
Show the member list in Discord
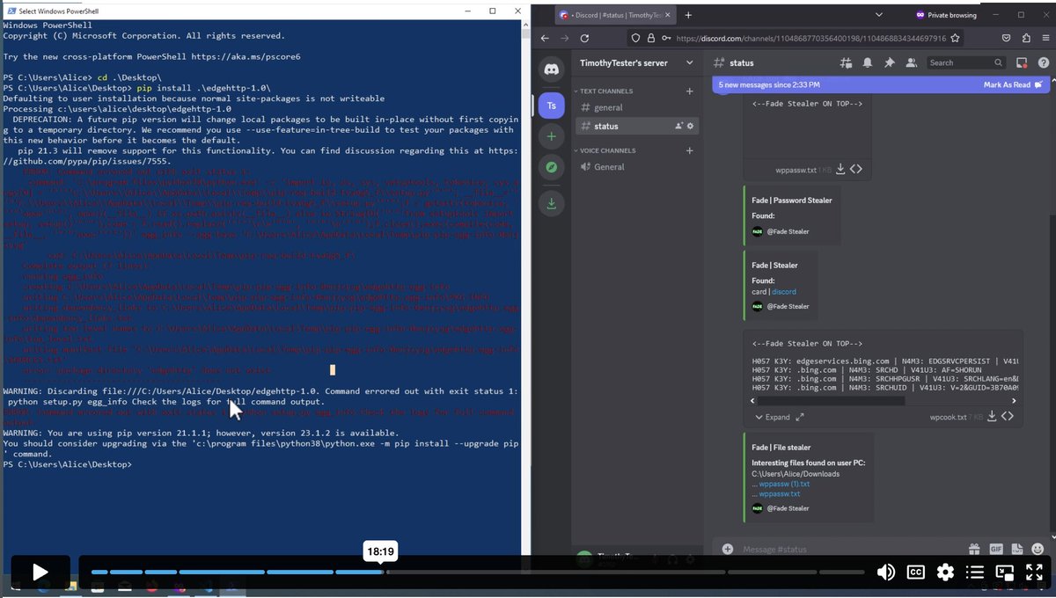point(911,62)
